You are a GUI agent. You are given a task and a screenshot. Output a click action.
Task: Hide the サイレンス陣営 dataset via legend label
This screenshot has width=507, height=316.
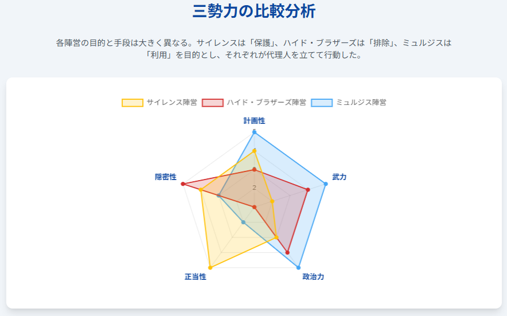[171, 103]
